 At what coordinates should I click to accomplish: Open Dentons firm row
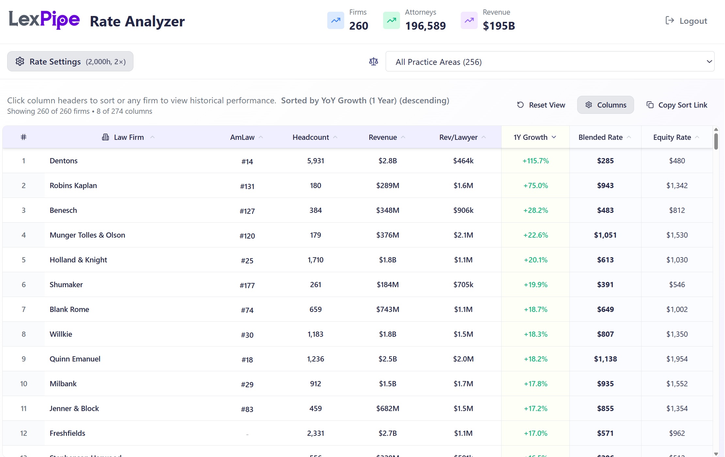click(64, 161)
